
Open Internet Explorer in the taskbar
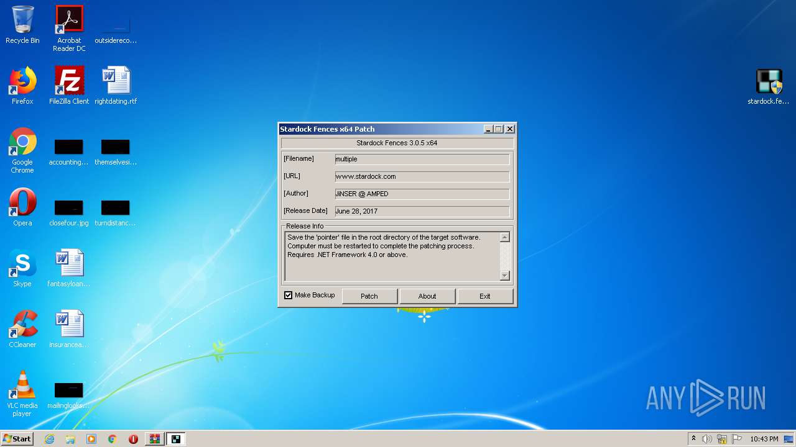(x=49, y=439)
